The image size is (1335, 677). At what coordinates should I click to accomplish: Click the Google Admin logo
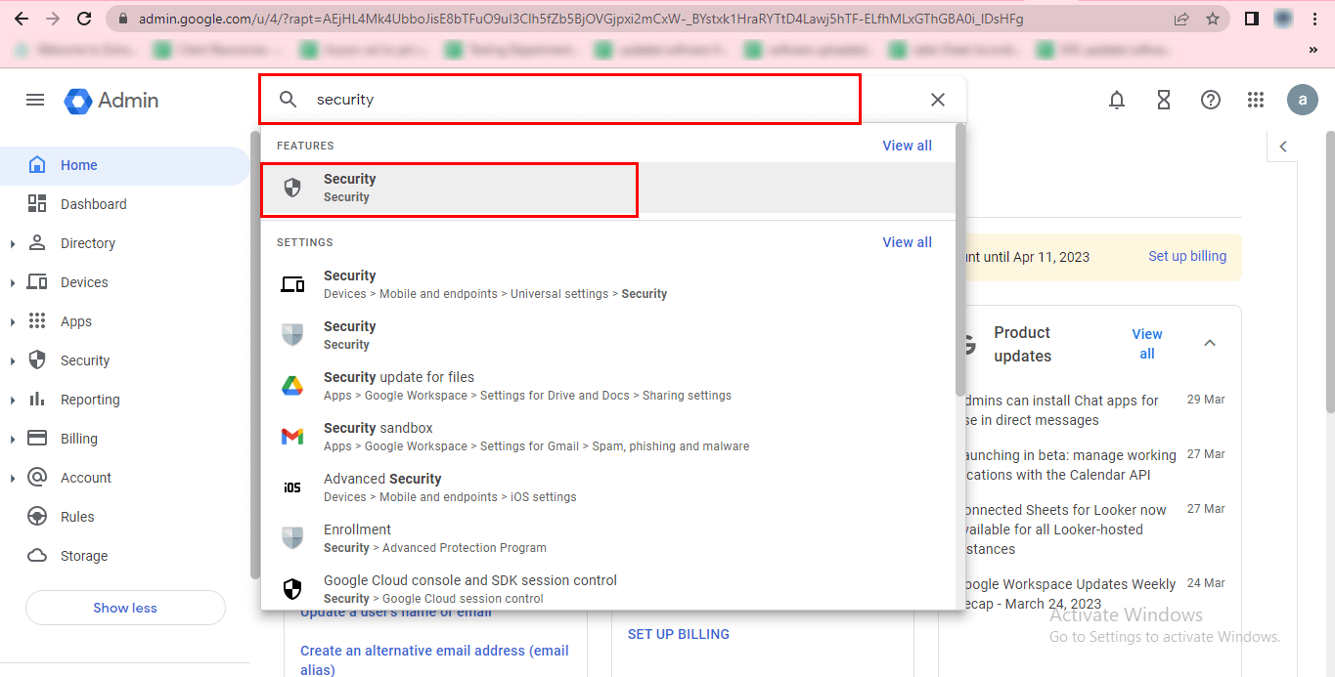[x=111, y=100]
